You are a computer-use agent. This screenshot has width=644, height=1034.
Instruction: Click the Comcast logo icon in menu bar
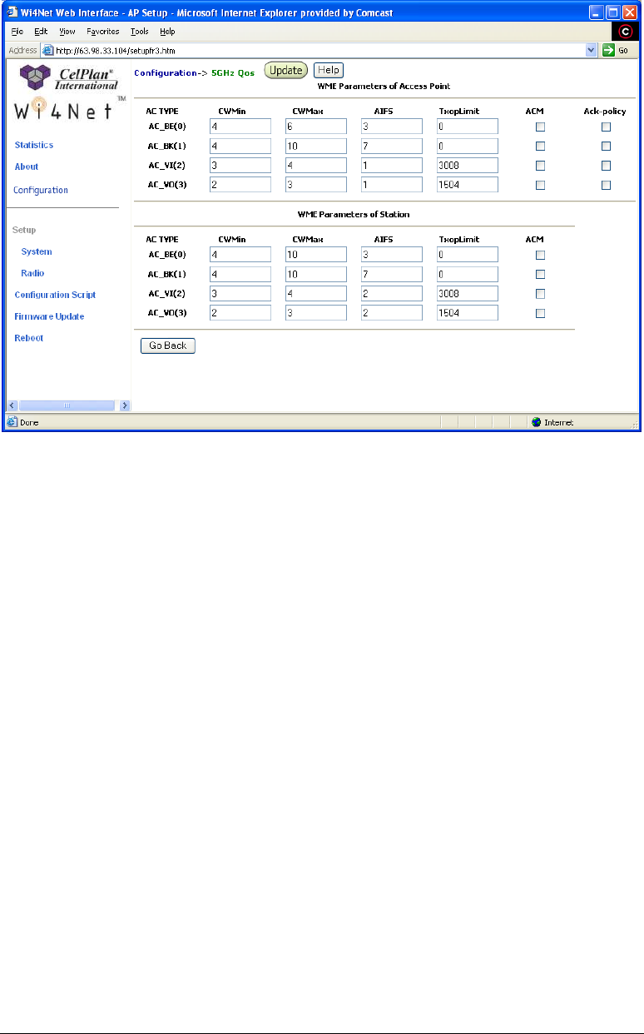[x=625, y=32]
